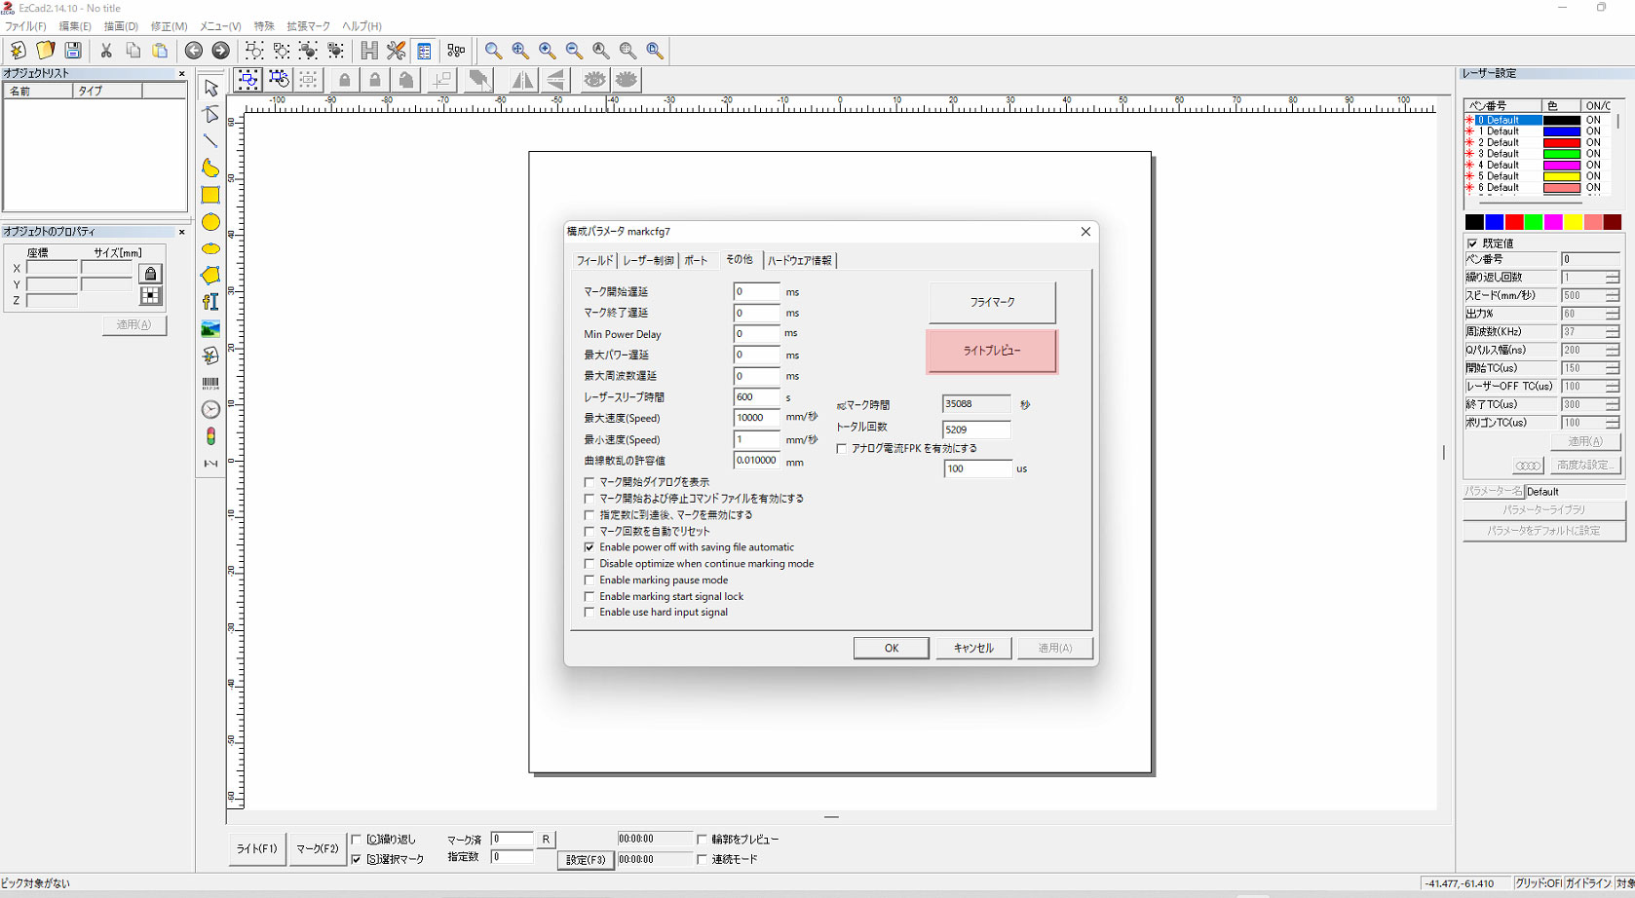Close the オブジェクトリスト panel
This screenshot has height=898, width=1635.
coord(181,74)
